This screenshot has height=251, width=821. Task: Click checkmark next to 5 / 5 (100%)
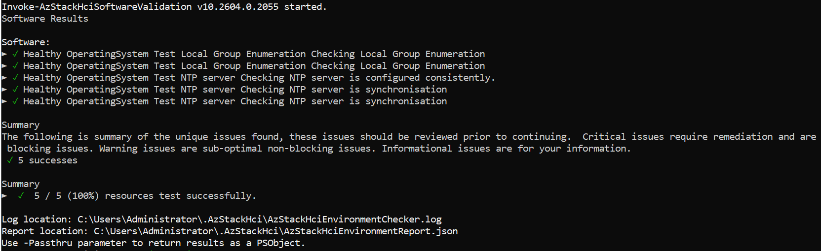(x=21, y=195)
